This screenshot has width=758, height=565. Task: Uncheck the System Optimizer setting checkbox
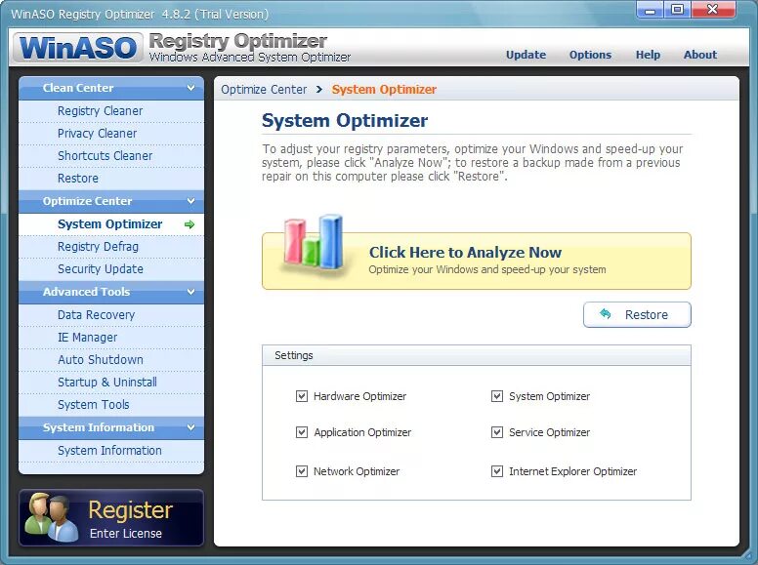(x=497, y=396)
